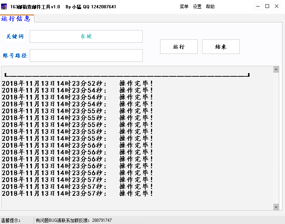Close the 163邮箱查邮件工具 window
The width and height of the screenshot is (285, 224).
pos(277,7)
